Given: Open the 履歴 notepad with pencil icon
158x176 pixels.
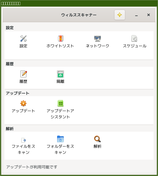Looking at the screenshot, I should (23, 74).
